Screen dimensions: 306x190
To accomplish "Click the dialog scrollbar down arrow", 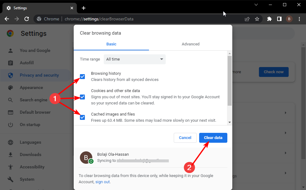I will (229, 122).
